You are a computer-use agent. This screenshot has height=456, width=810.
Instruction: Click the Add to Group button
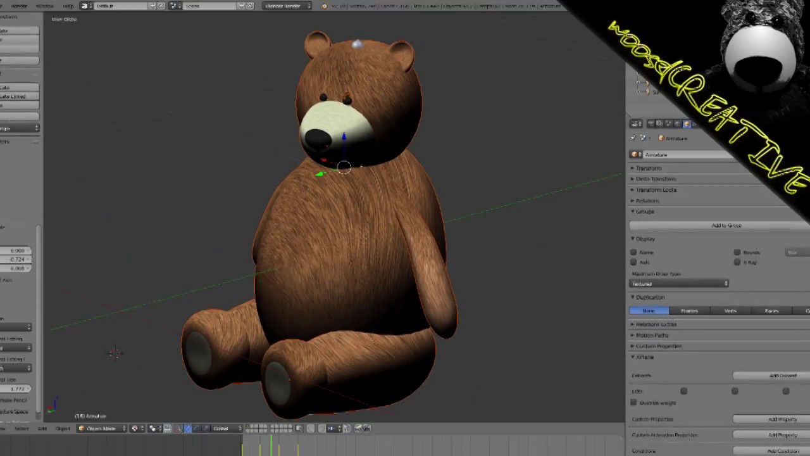[726, 225]
